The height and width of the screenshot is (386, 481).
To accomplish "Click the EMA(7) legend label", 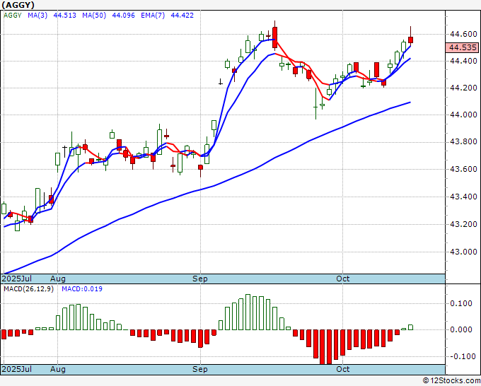I will click(153, 16).
